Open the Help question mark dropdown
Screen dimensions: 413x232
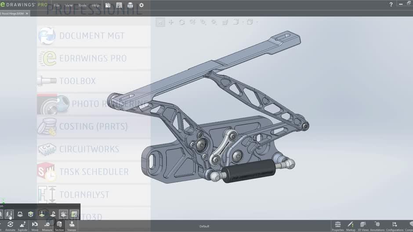391,5
